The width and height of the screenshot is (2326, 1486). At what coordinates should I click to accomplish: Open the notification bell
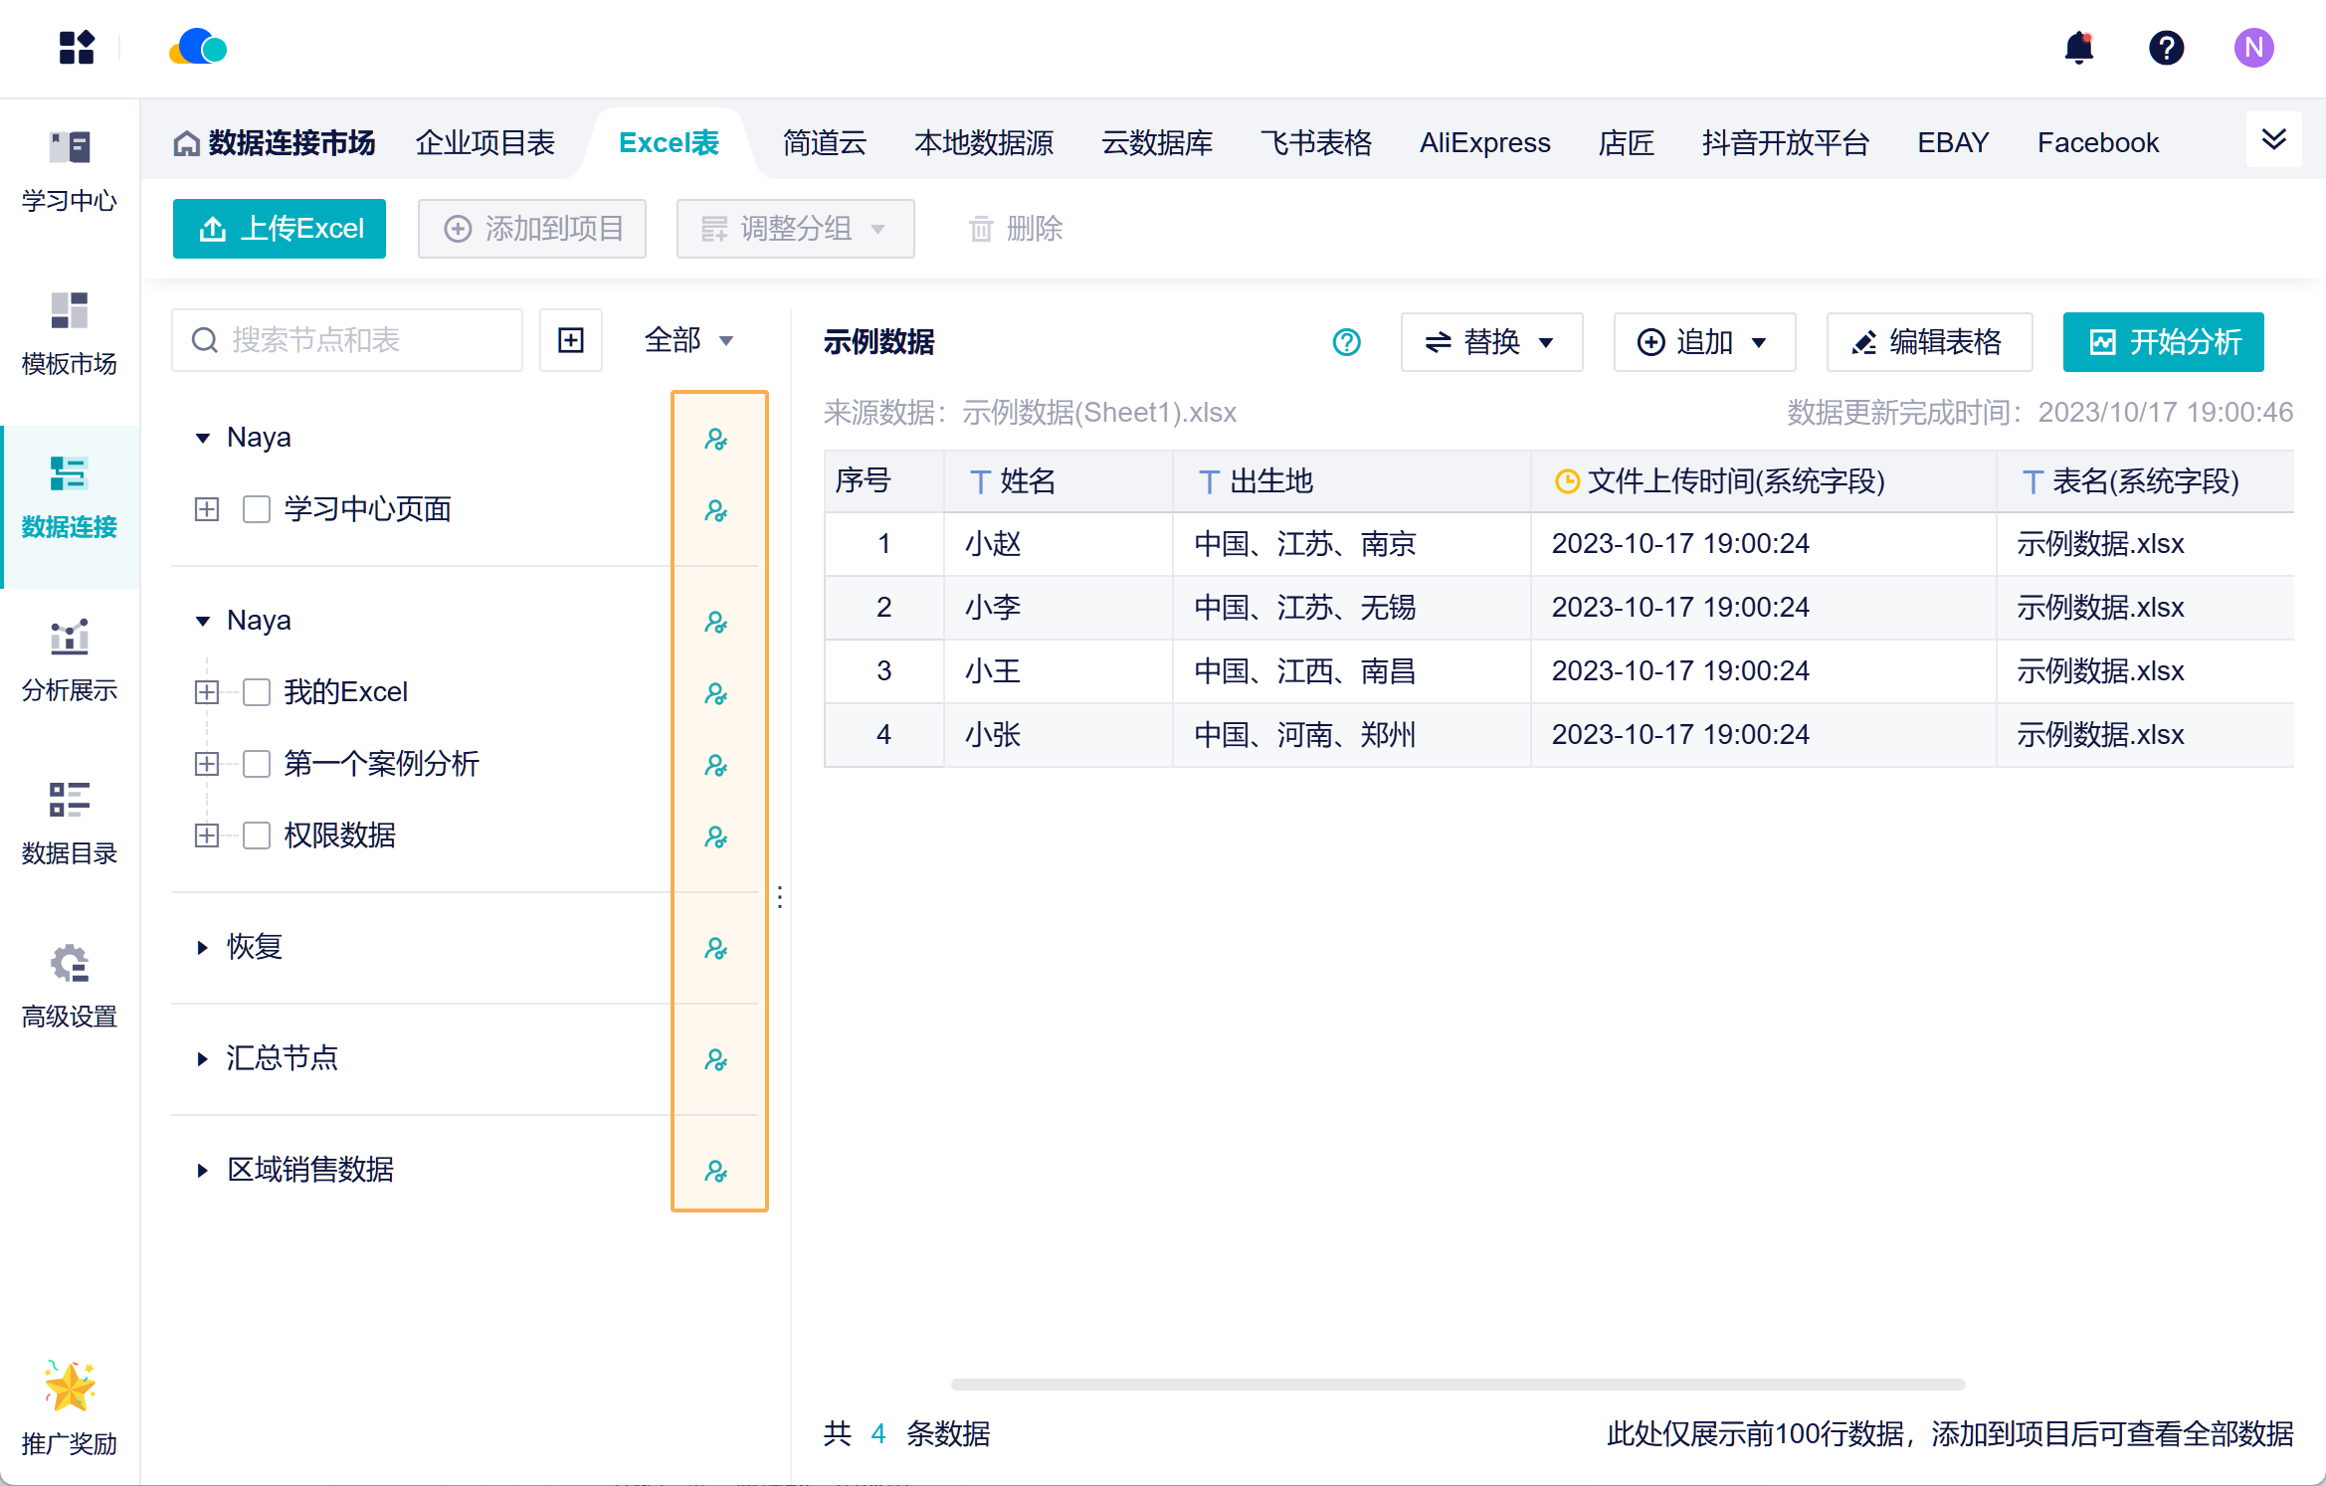coord(2079,48)
